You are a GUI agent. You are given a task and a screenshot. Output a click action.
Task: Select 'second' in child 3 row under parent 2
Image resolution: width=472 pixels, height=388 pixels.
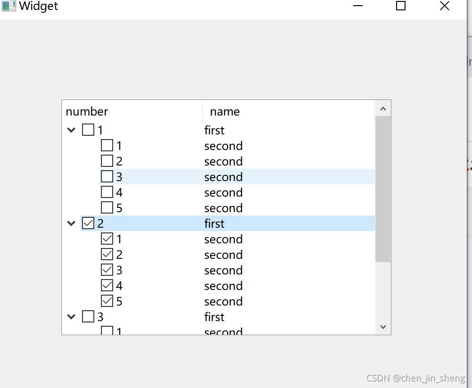224,271
